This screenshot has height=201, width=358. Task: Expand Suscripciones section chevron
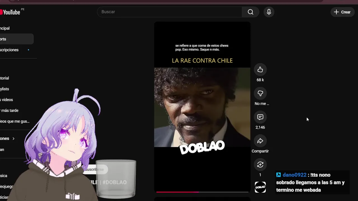[13, 138]
